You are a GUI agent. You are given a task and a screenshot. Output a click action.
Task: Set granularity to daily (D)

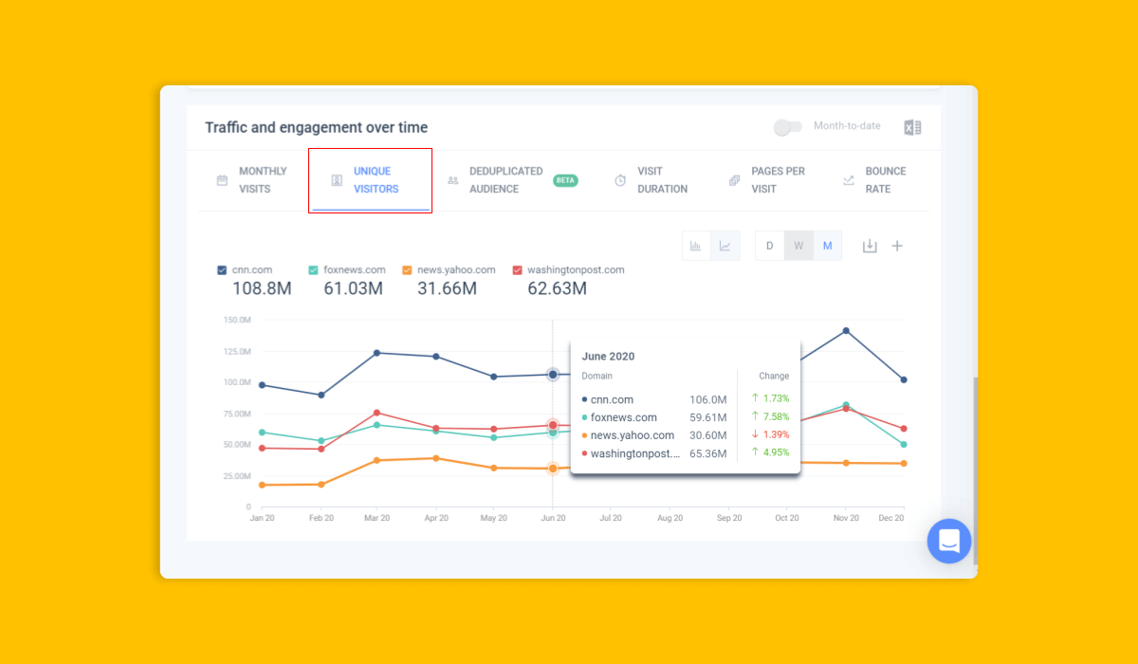(x=770, y=246)
